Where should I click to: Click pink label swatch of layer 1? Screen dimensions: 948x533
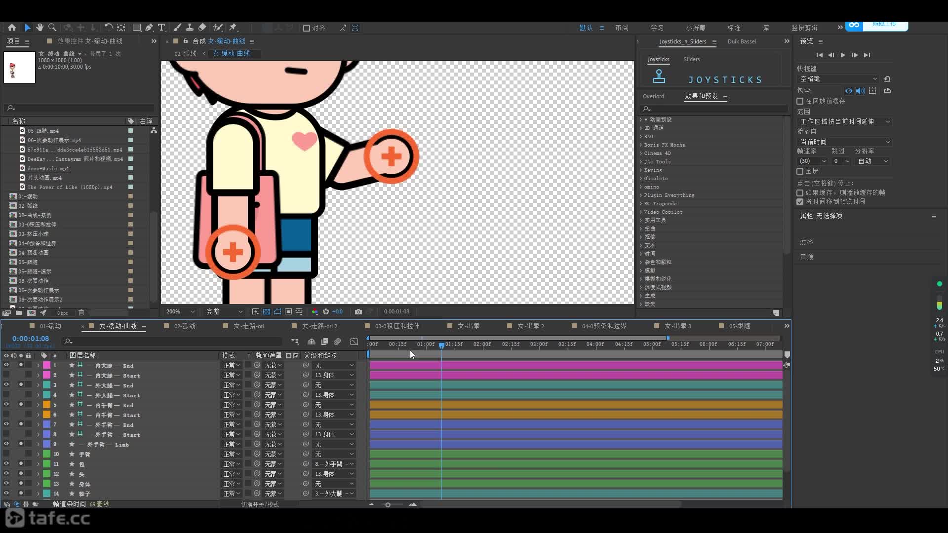46,365
